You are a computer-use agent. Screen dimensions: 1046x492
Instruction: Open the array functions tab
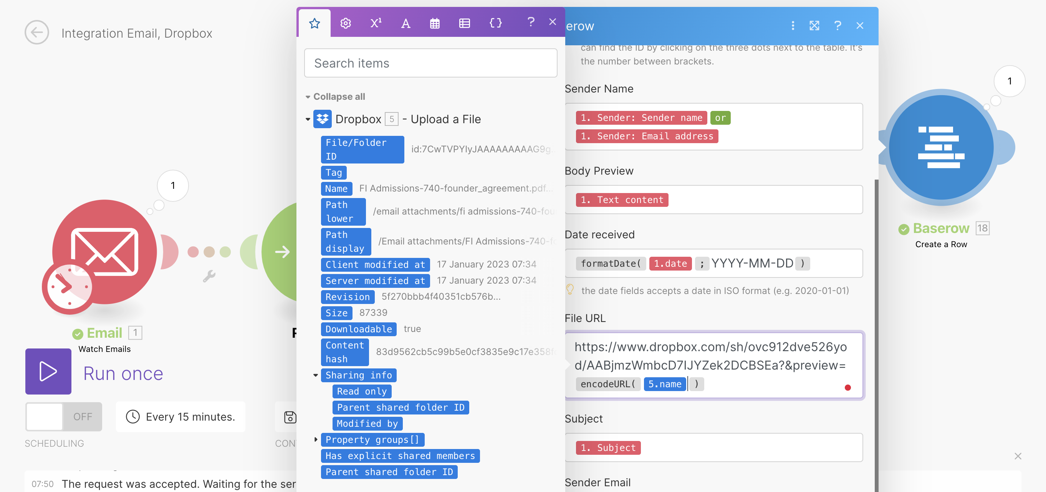pos(464,23)
